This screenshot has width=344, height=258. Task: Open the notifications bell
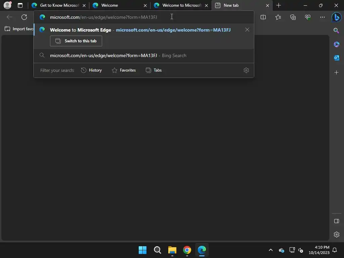coord(335,250)
